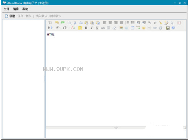Align text left
This screenshot has height=140, width=188.
[x=104, y=23]
